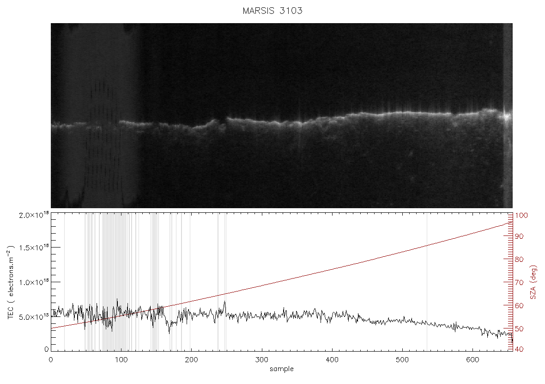Click the red SZA tick label 40
545x384 pixels.
[519, 349]
